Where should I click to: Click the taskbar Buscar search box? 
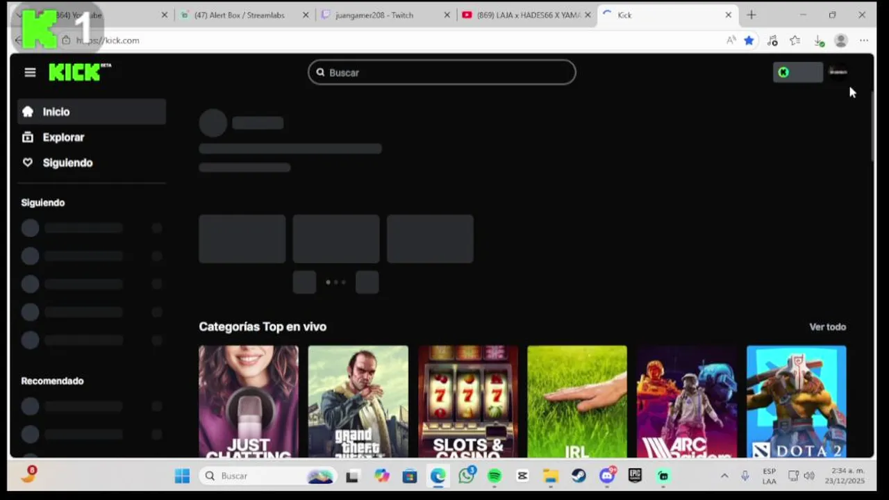[268, 476]
